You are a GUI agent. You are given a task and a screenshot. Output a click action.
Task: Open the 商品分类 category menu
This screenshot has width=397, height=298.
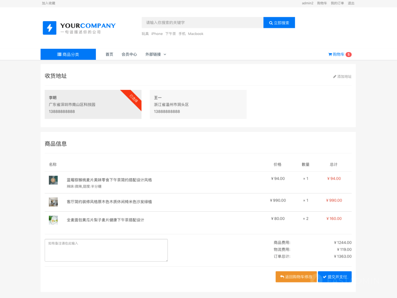68,55
